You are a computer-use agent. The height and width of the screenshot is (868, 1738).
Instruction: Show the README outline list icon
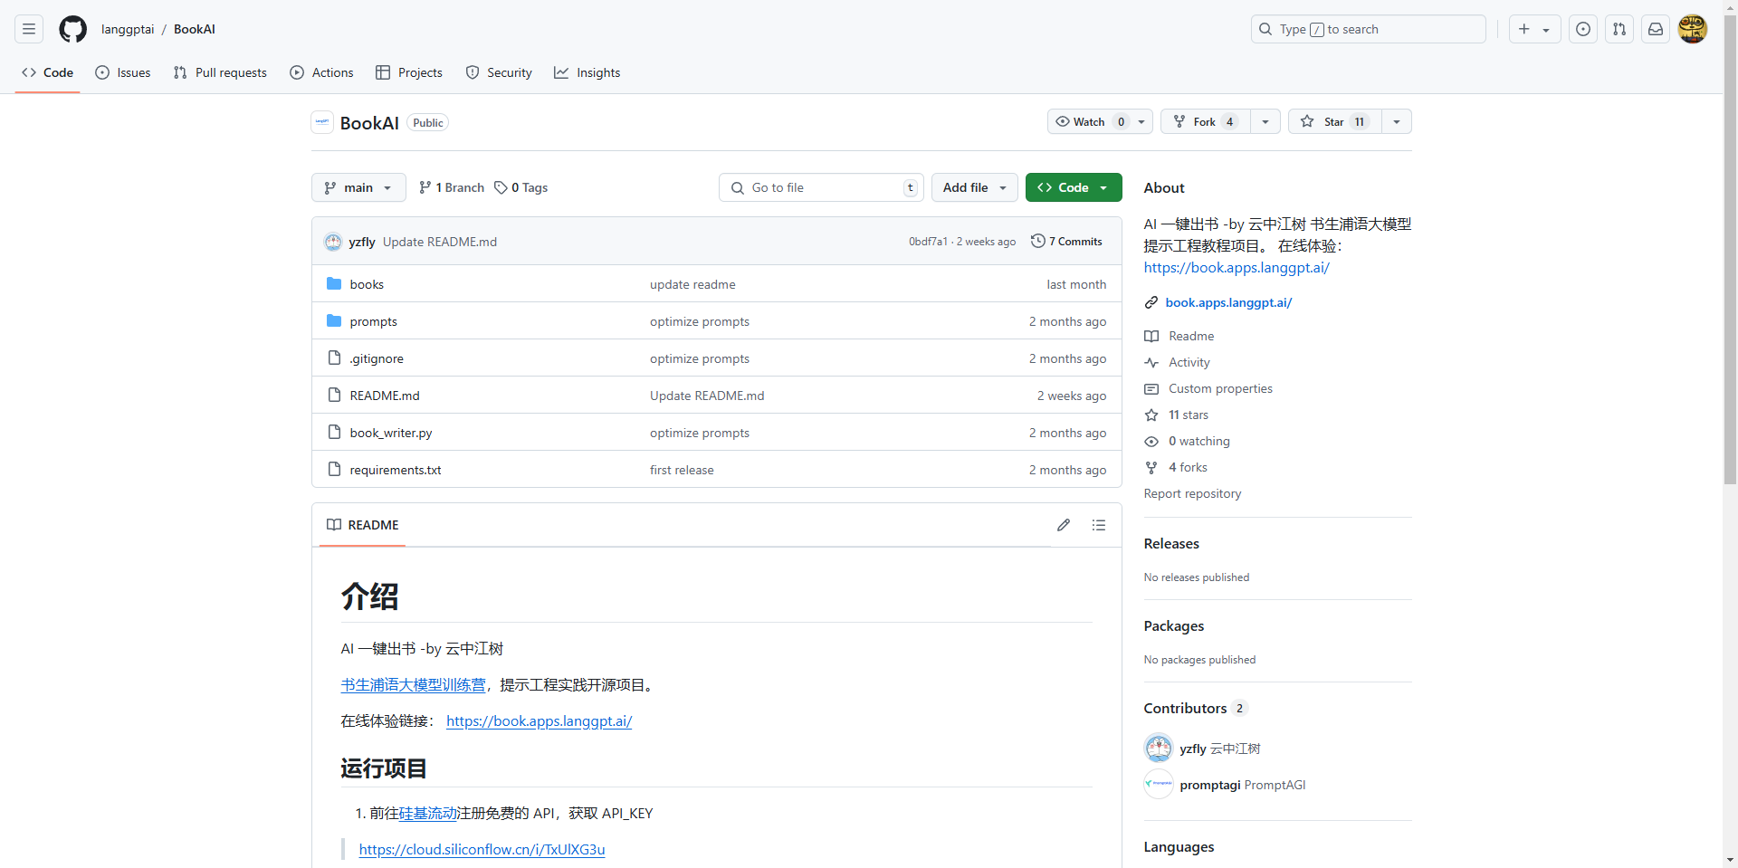[x=1099, y=525]
